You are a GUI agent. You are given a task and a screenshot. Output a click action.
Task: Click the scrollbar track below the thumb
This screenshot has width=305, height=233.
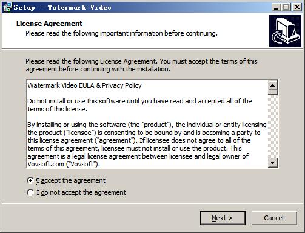coord(272,126)
